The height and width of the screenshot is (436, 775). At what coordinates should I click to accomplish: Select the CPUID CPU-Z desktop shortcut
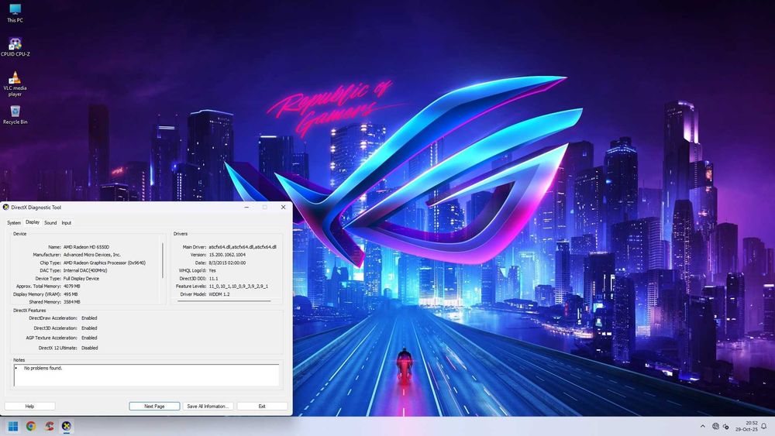[15, 47]
